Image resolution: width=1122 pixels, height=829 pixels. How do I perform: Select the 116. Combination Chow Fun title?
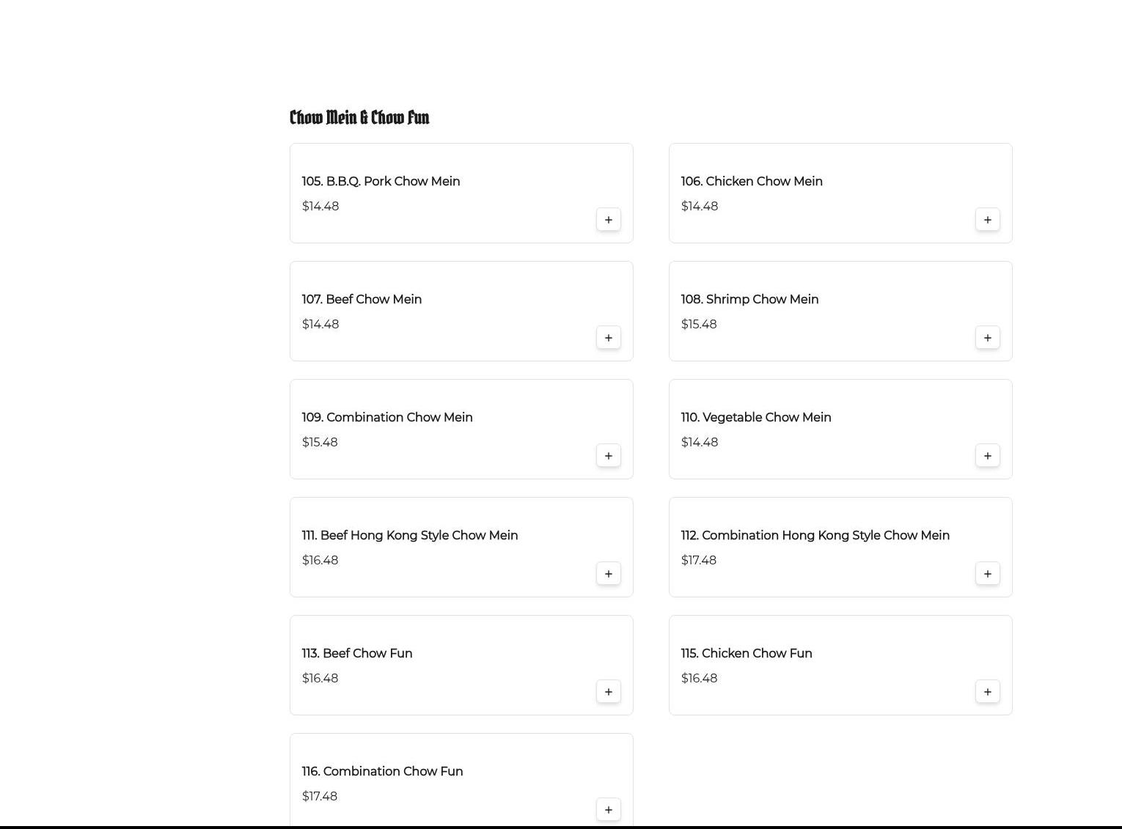[382, 771]
